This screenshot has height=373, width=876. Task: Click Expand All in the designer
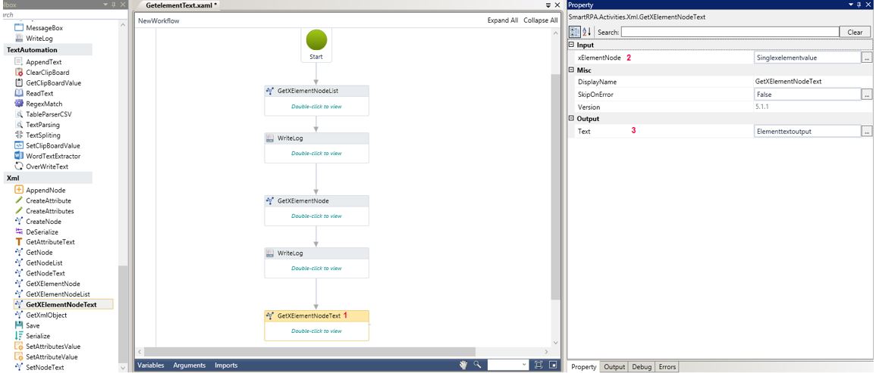click(503, 20)
